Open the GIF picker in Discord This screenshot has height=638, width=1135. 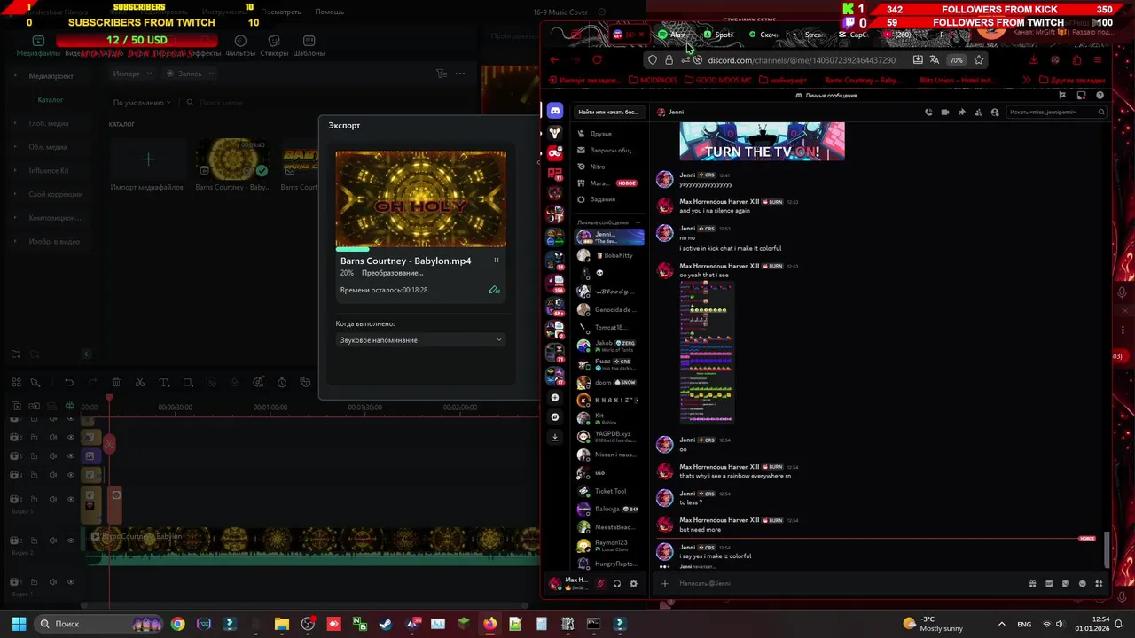[x=1049, y=583]
